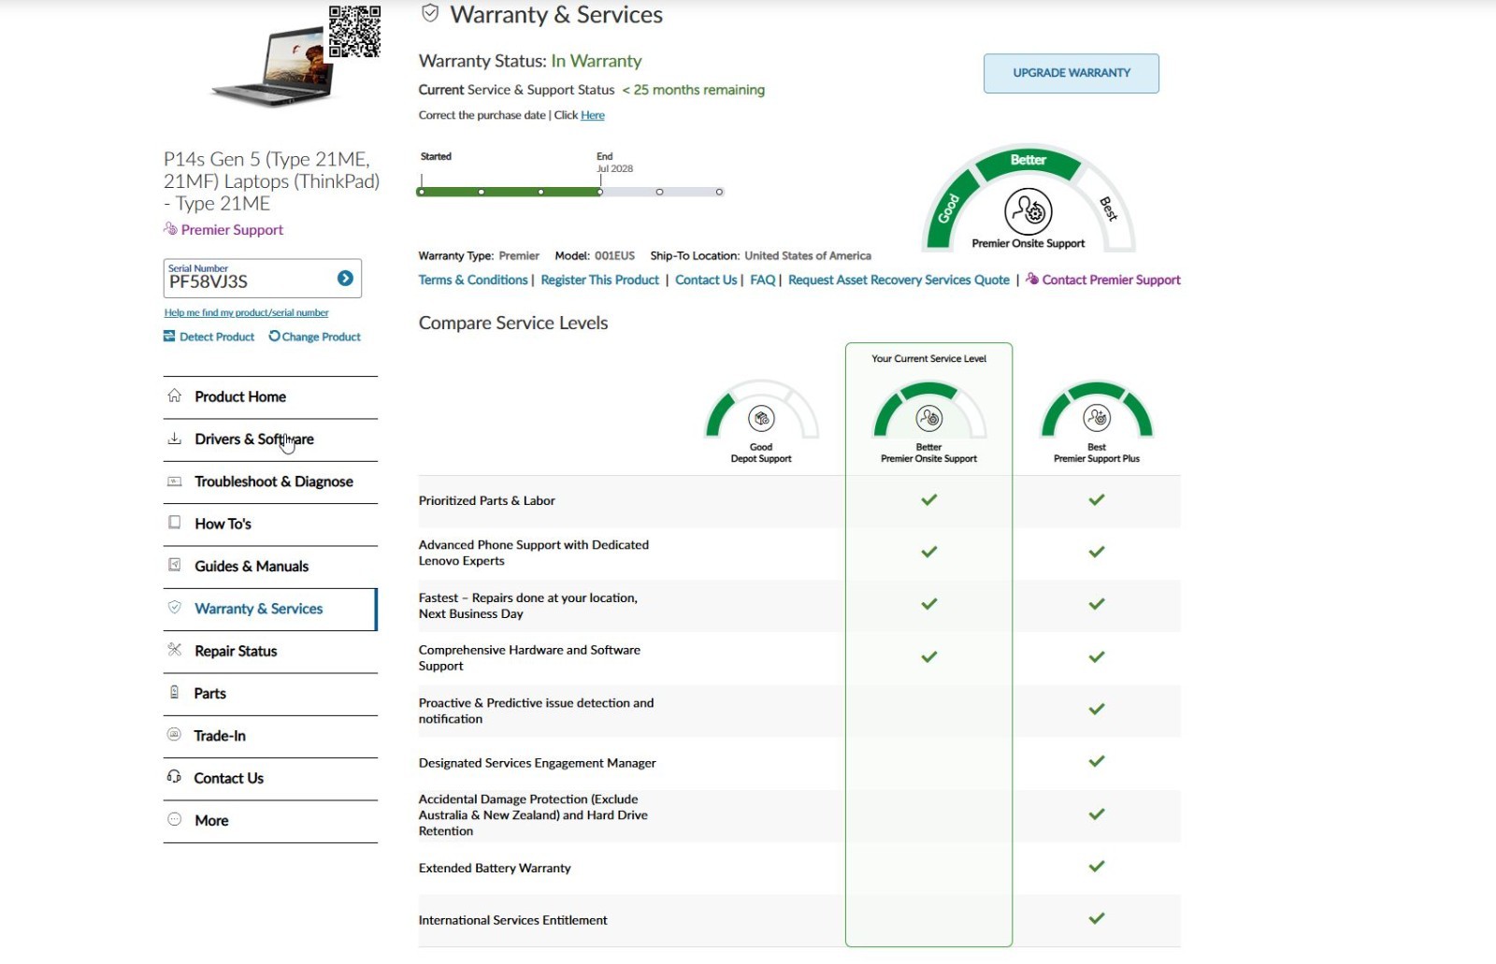Open the Drivers & Software menu item
1496x964 pixels.
[x=270, y=439]
